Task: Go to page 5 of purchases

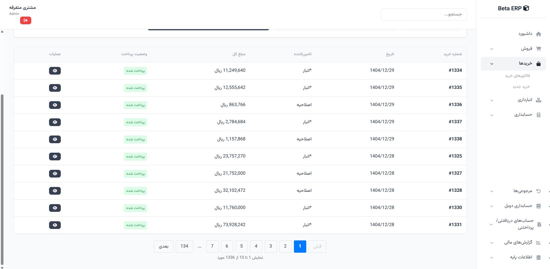Action: click(241, 246)
